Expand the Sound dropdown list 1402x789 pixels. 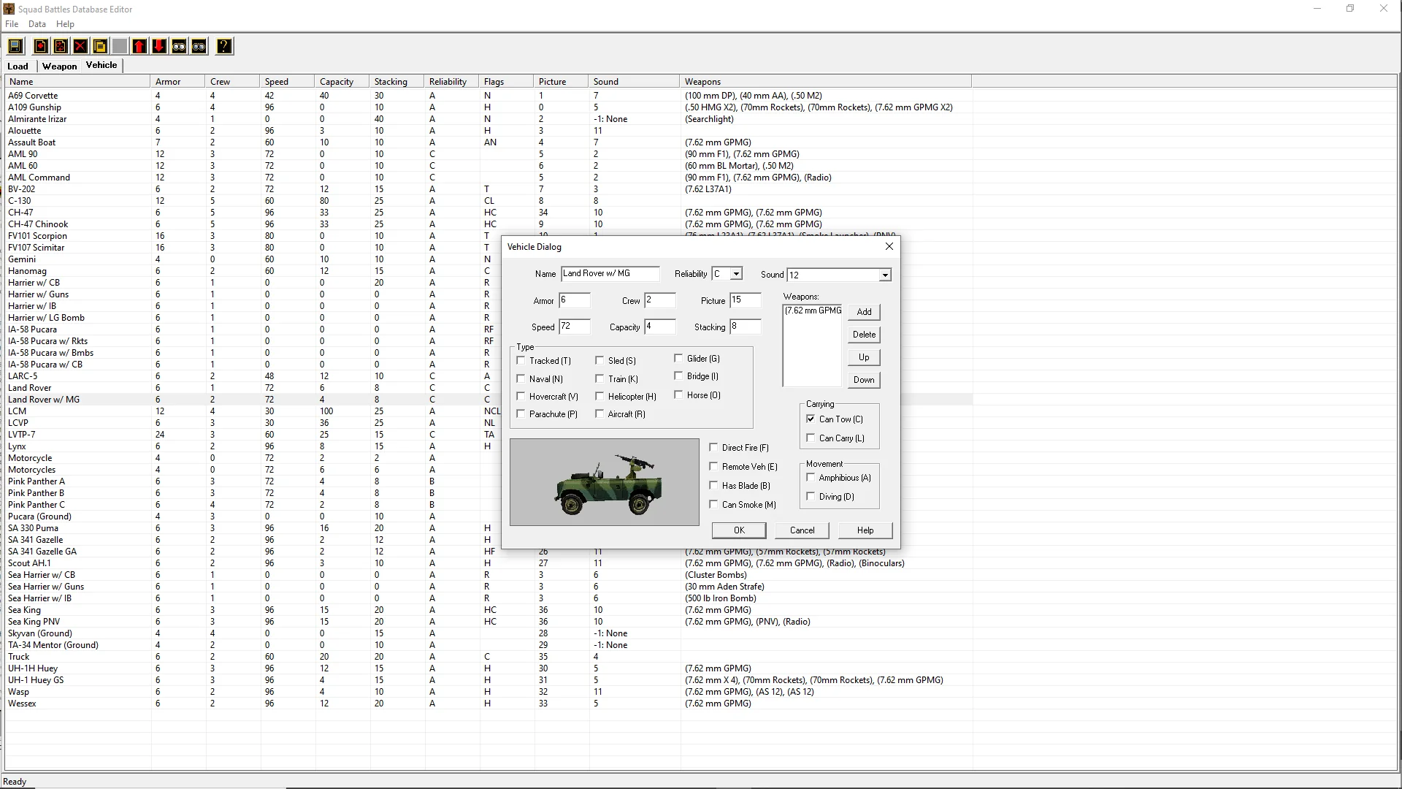pyautogui.click(x=884, y=275)
